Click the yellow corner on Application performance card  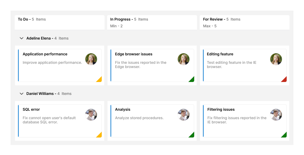[100, 80]
